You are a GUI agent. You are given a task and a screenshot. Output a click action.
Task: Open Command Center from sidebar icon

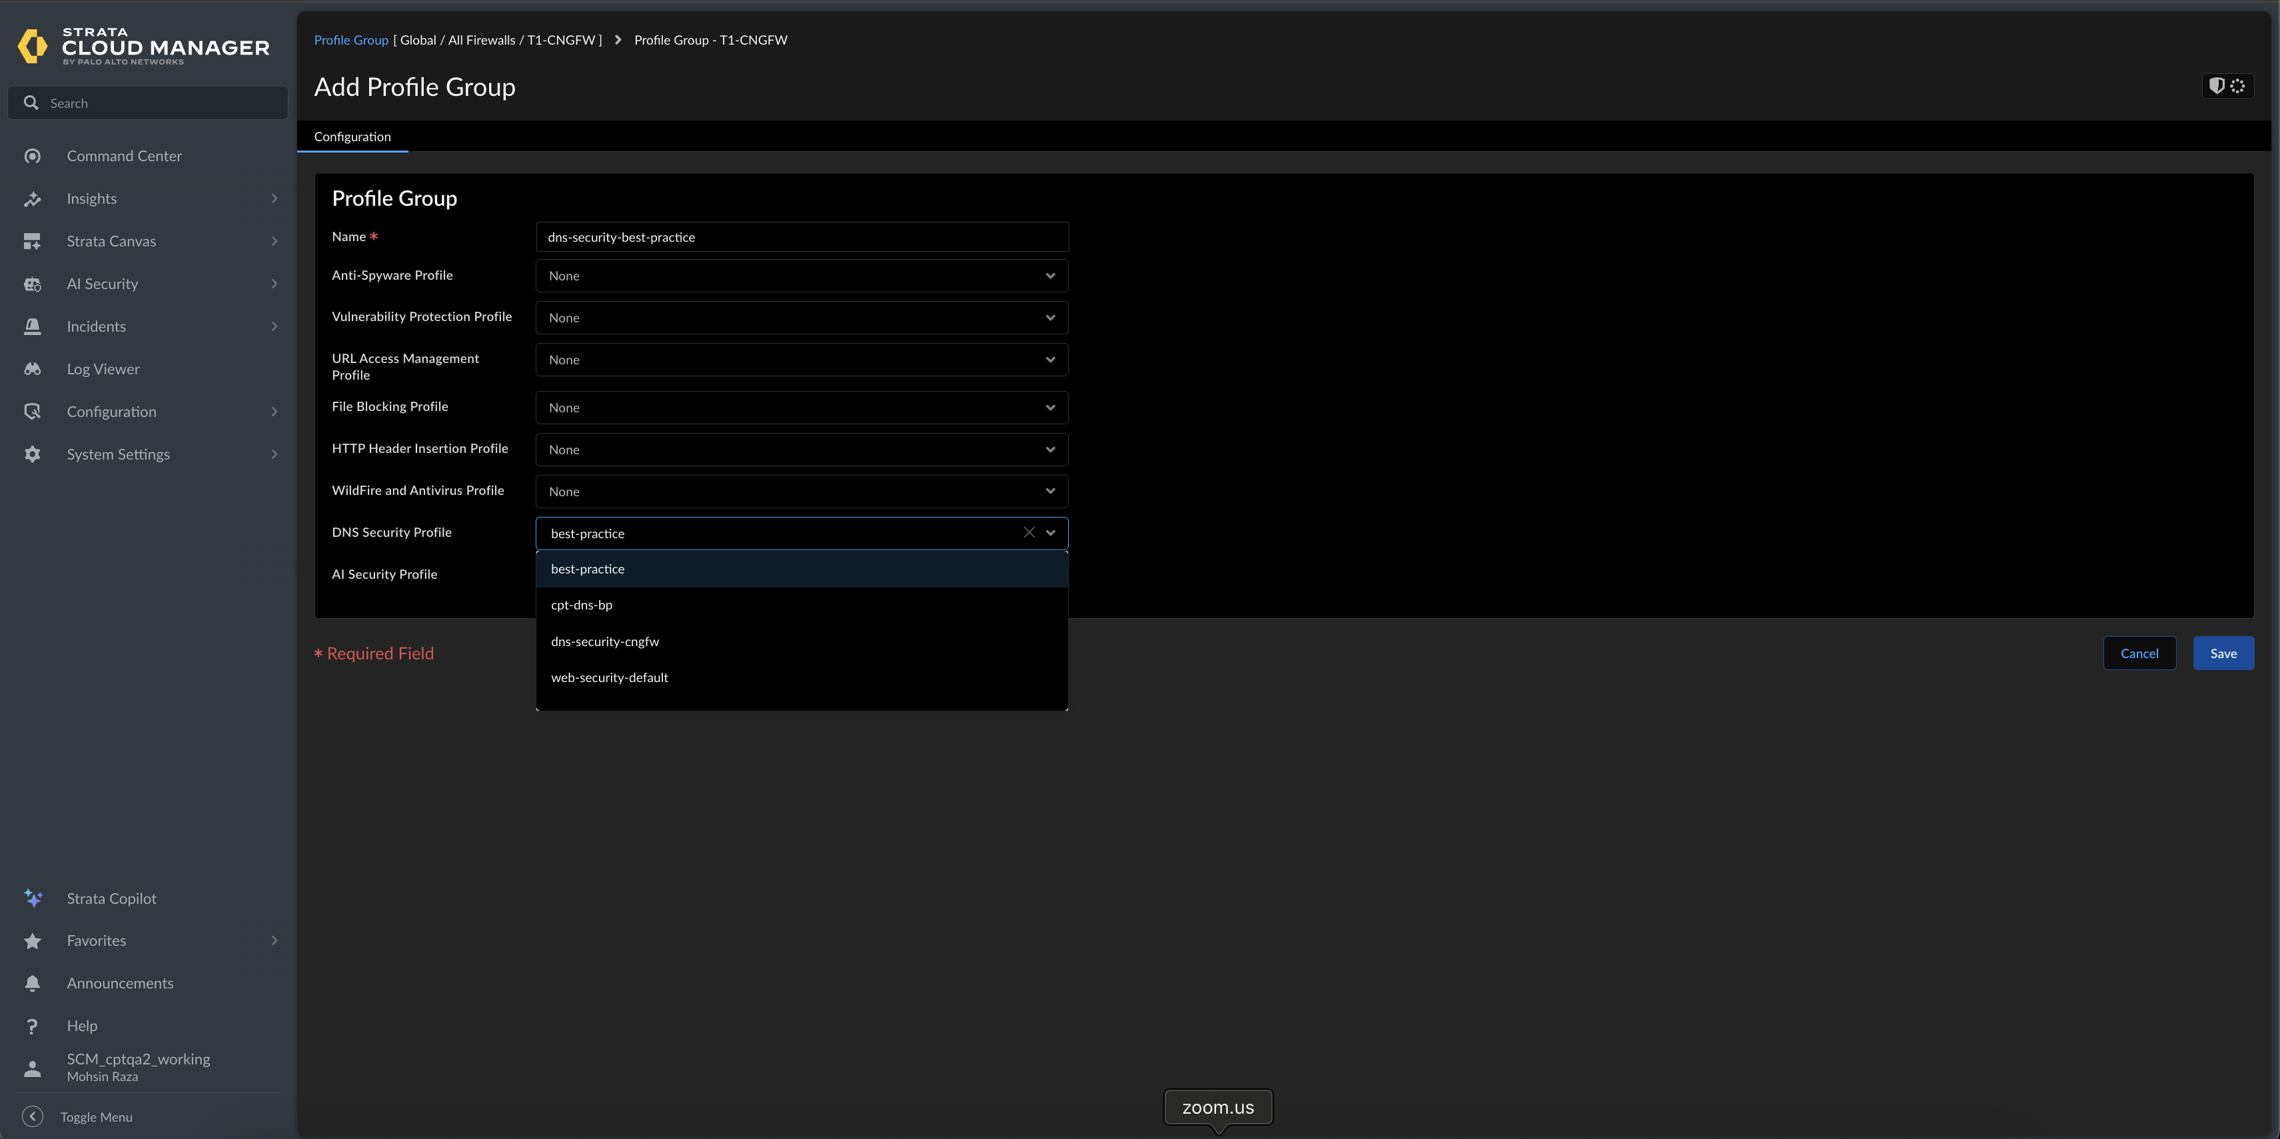(33, 156)
